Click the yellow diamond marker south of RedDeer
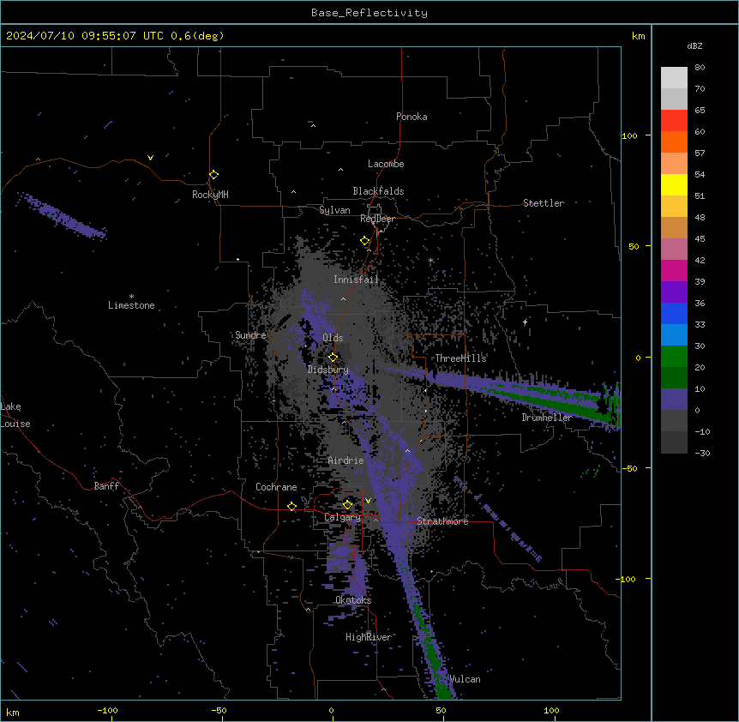This screenshot has height=722, width=739. click(365, 241)
